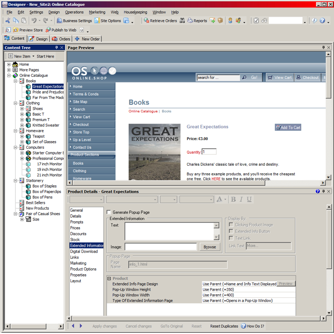This screenshot has width=334, height=334.
Task: Open the Marketing menu
Action: point(97,12)
